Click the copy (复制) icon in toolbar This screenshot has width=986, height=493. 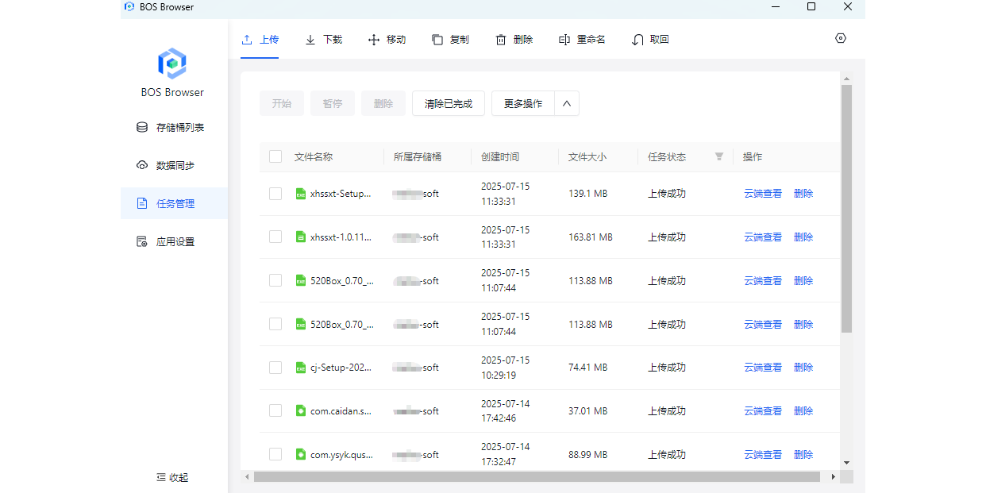[437, 40]
